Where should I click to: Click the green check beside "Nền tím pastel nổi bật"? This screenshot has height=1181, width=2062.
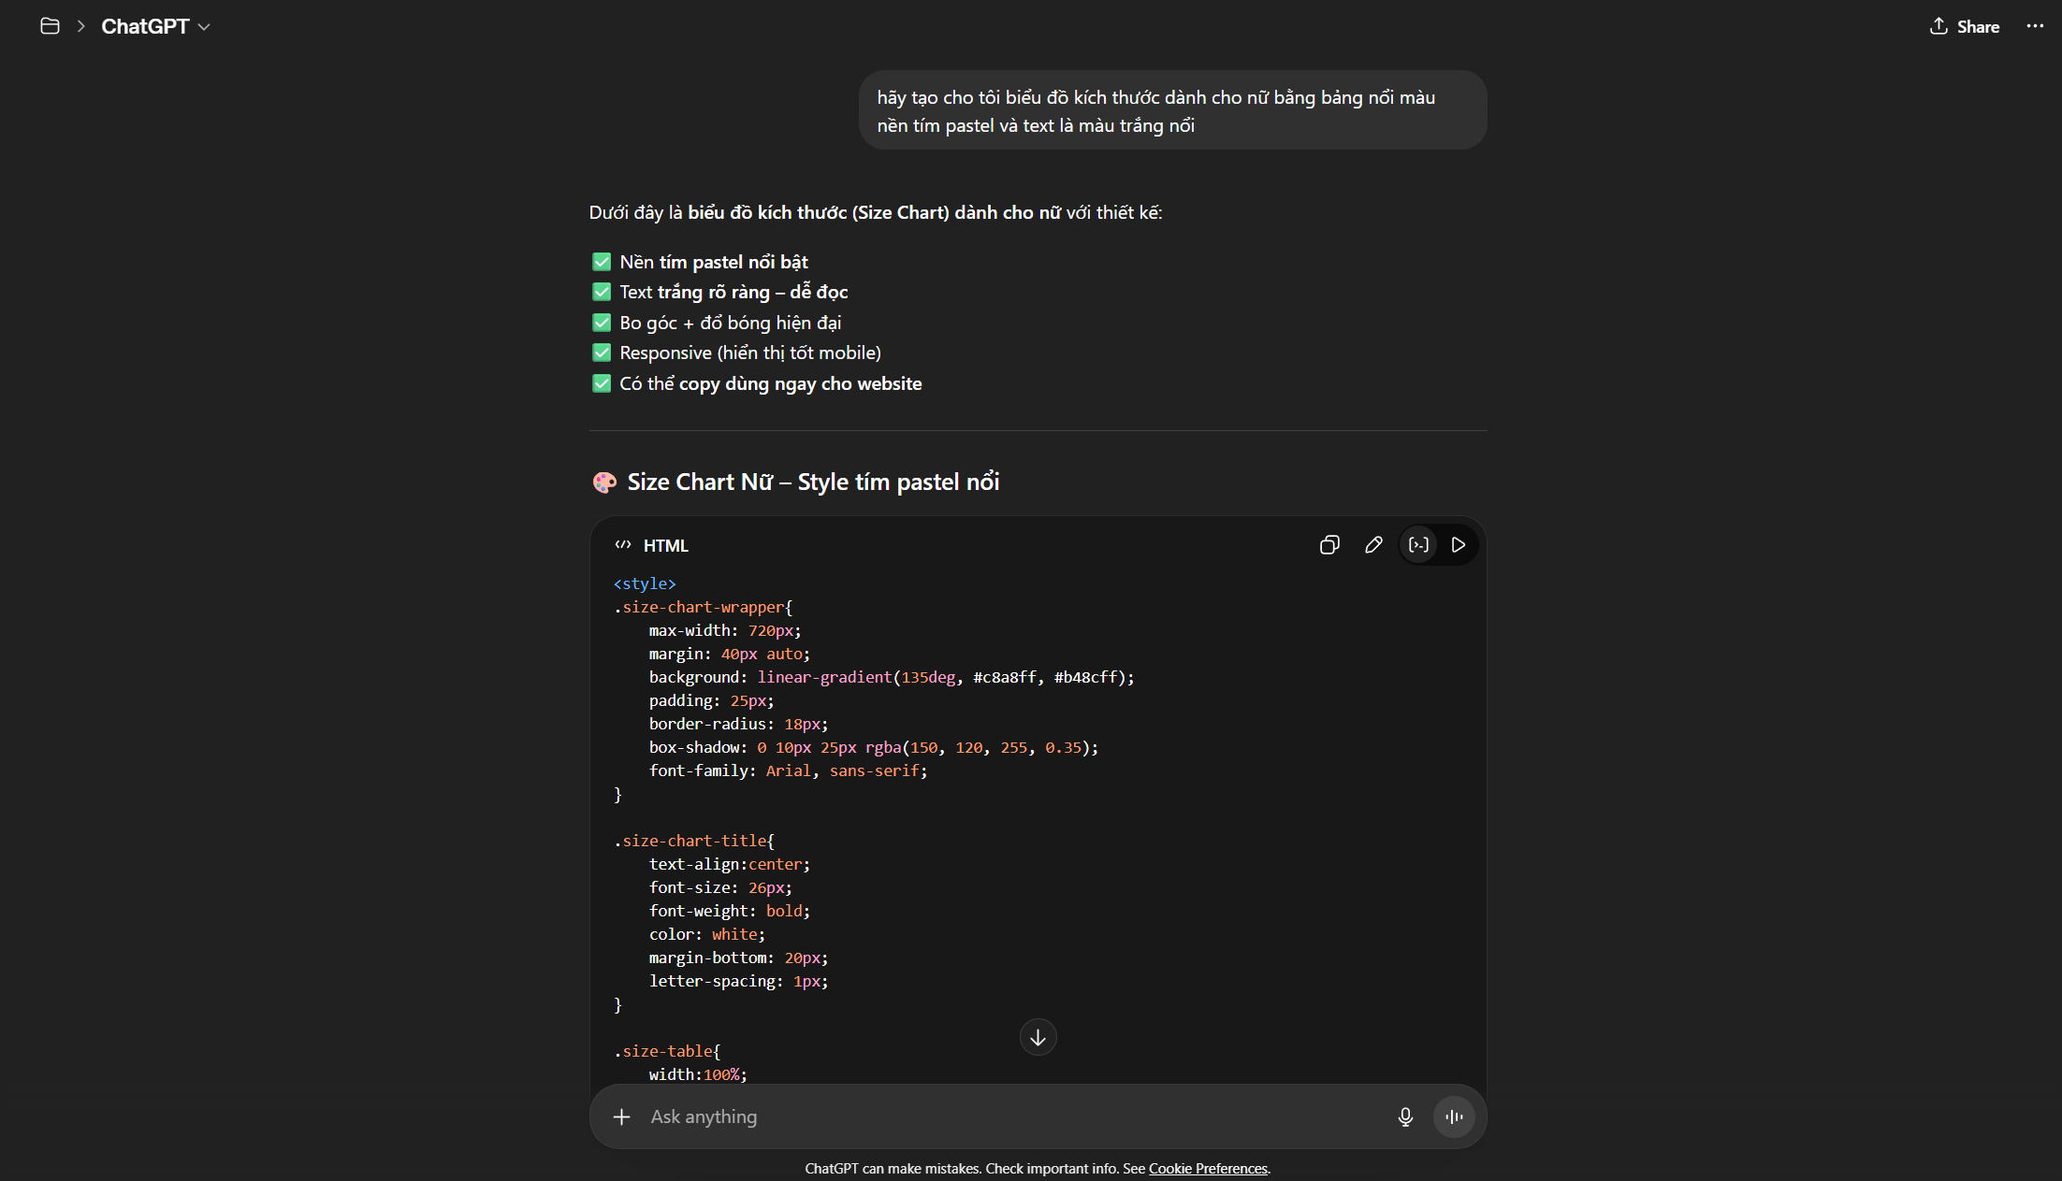coord(602,262)
